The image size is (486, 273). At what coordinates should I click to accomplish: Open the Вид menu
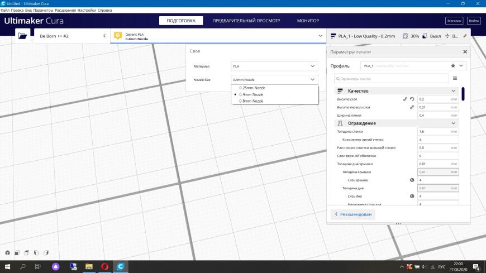(28, 10)
